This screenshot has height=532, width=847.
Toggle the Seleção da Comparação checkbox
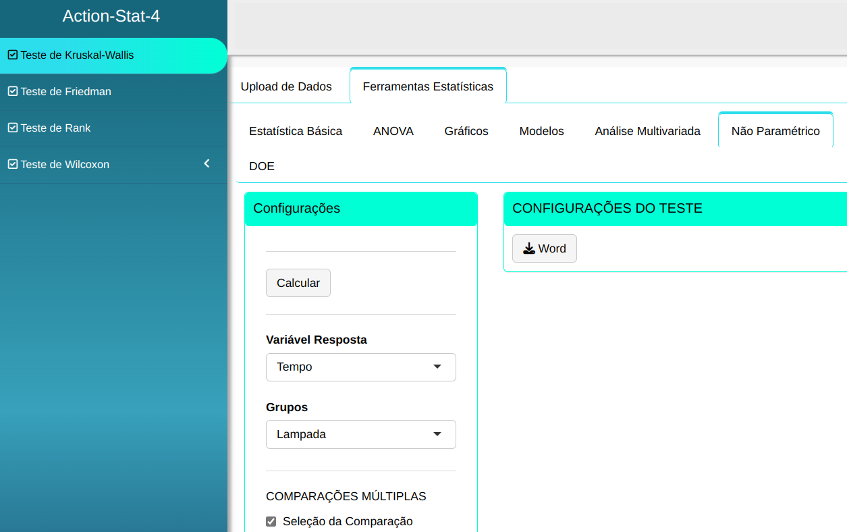[x=271, y=521]
